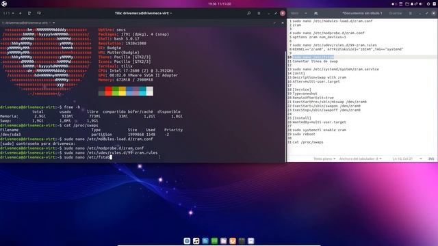Click the terminal 'free -h' command line

40,107
